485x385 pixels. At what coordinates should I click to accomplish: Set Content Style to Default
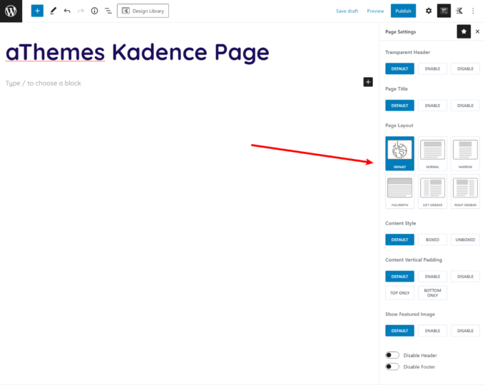pyautogui.click(x=399, y=240)
